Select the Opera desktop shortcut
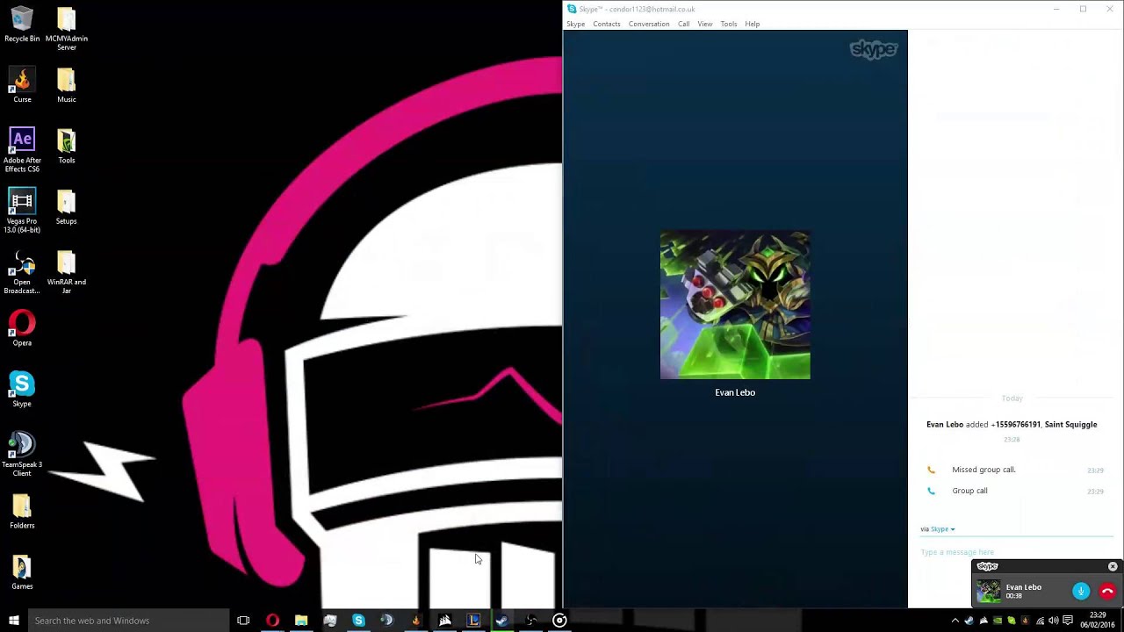The height and width of the screenshot is (632, 1124). coord(22,329)
